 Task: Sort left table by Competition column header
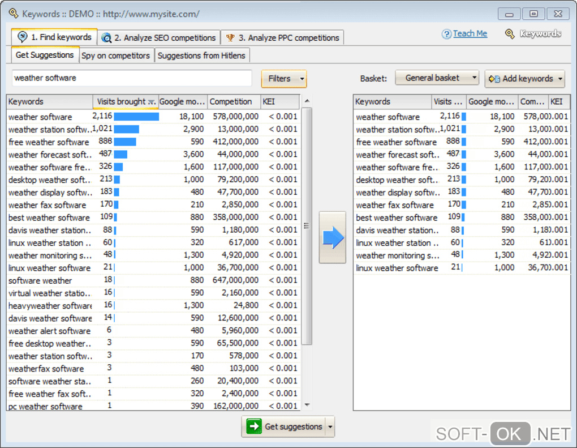[234, 102]
